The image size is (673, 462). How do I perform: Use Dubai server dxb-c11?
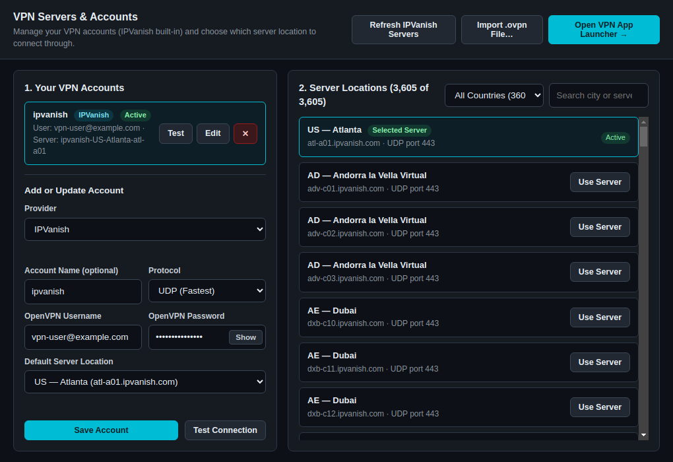click(600, 362)
